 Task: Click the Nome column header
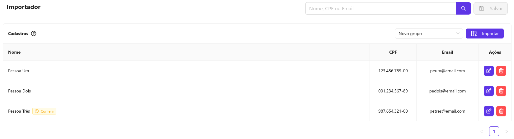click(14, 52)
